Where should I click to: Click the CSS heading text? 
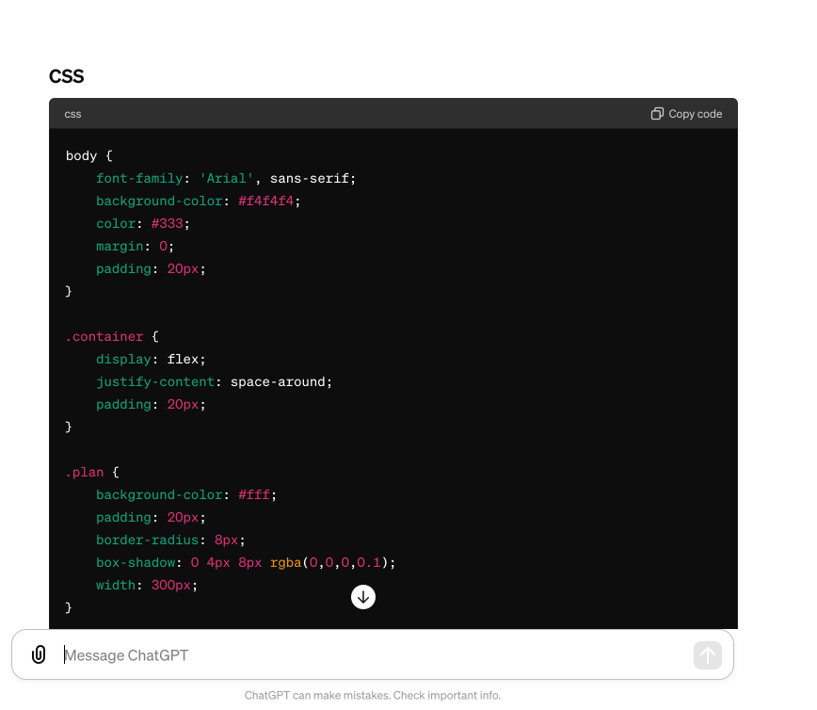(66, 76)
